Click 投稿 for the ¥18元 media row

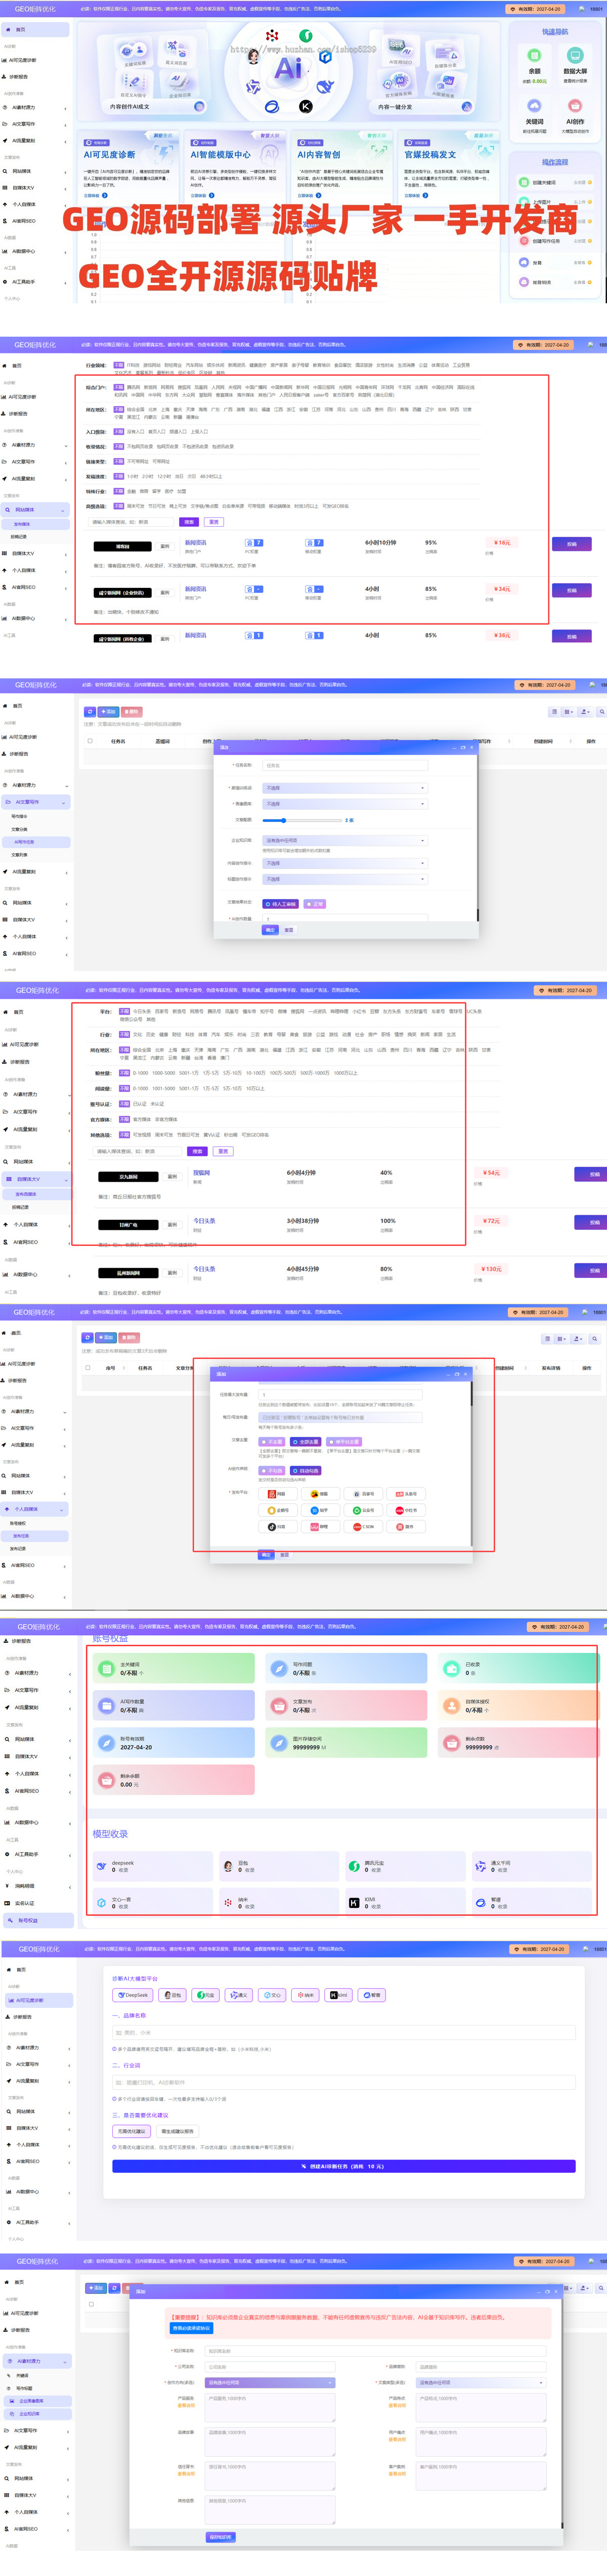point(571,544)
